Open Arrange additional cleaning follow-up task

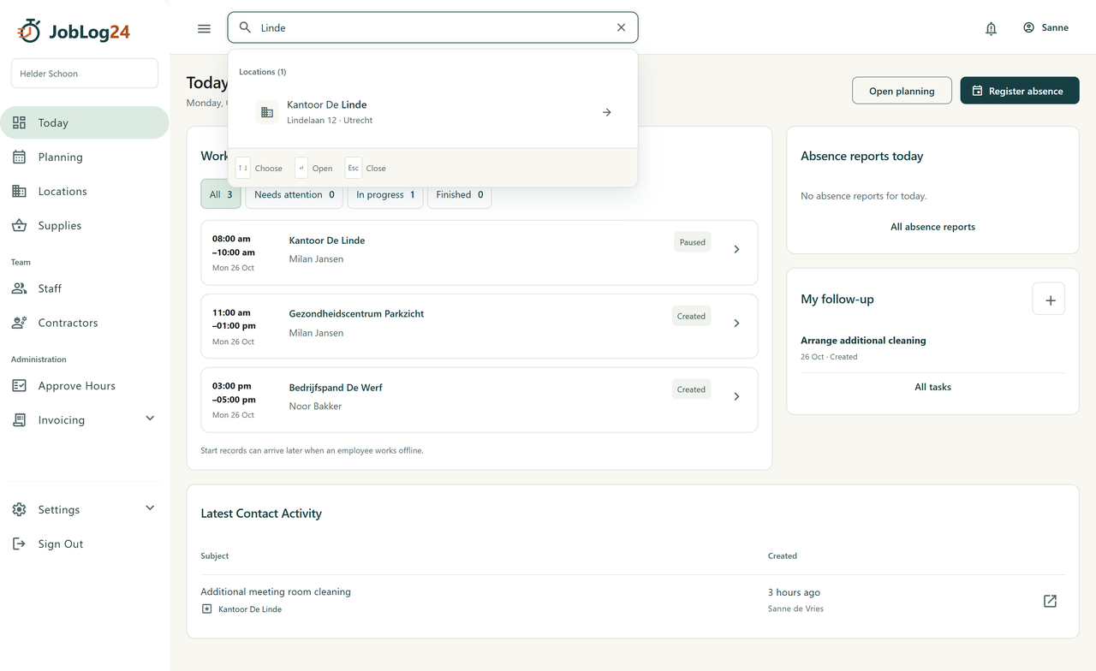pyautogui.click(x=863, y=341)
